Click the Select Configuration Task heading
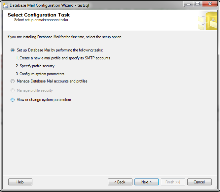 click(x=39, y=15)
